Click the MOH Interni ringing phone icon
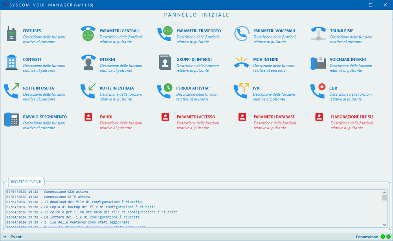 (x=242, y=62)
